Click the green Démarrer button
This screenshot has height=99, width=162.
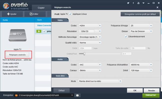(151, 95)
